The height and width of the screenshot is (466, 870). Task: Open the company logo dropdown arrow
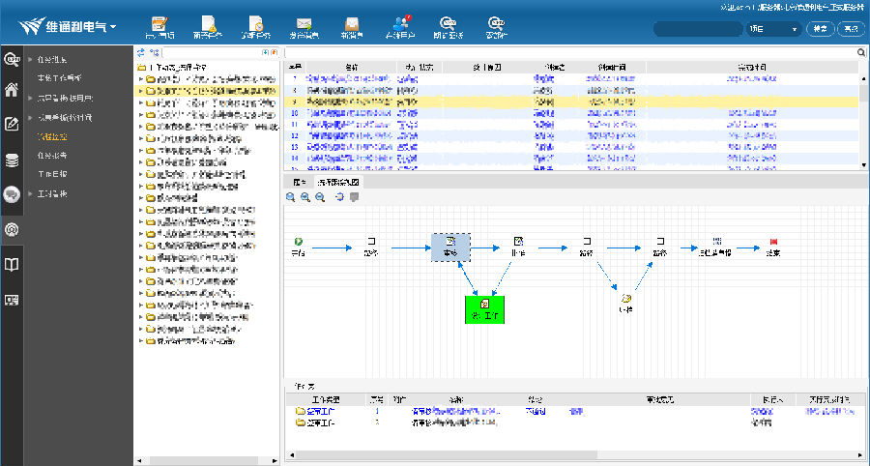(x=114, y=26)
